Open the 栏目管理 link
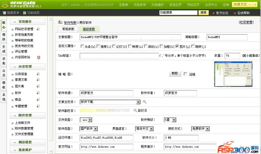 [246, 22]
